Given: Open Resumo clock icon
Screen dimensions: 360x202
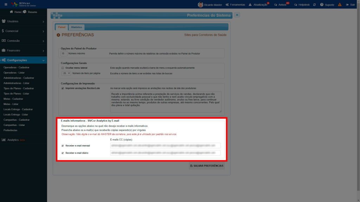Looking at the screenshot, I should click(25, 12).
